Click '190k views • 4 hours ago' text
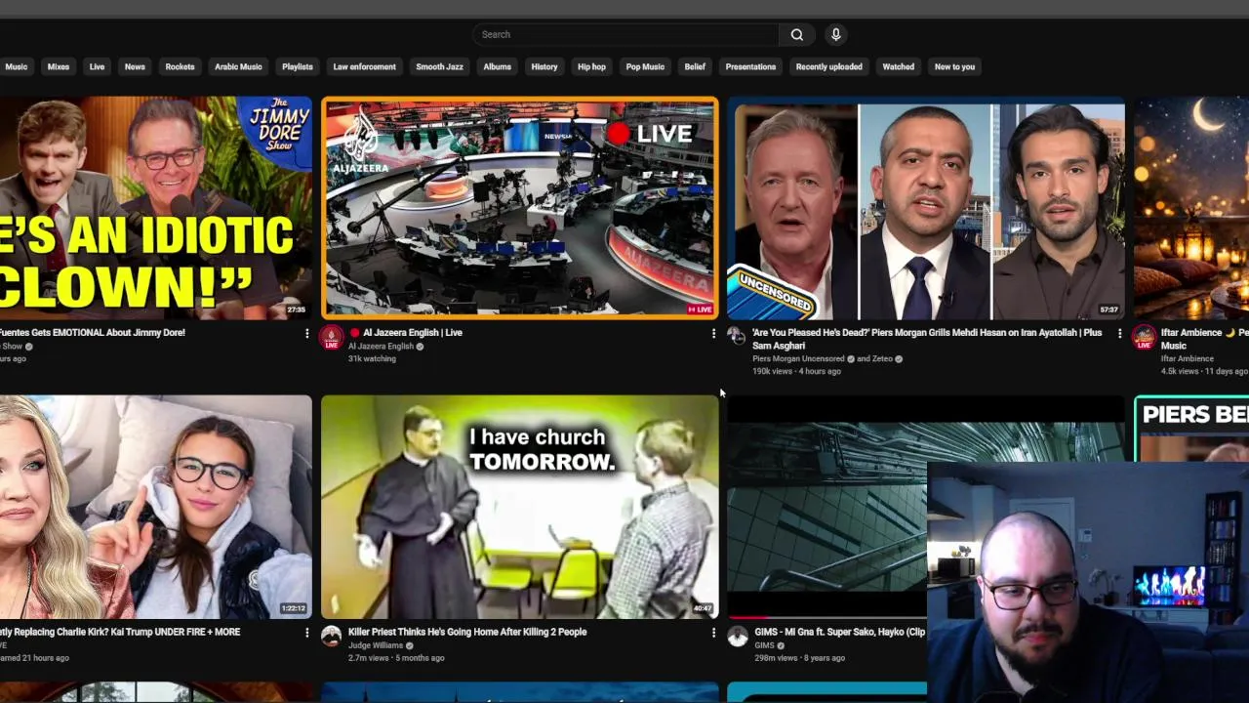 [796, 372]
